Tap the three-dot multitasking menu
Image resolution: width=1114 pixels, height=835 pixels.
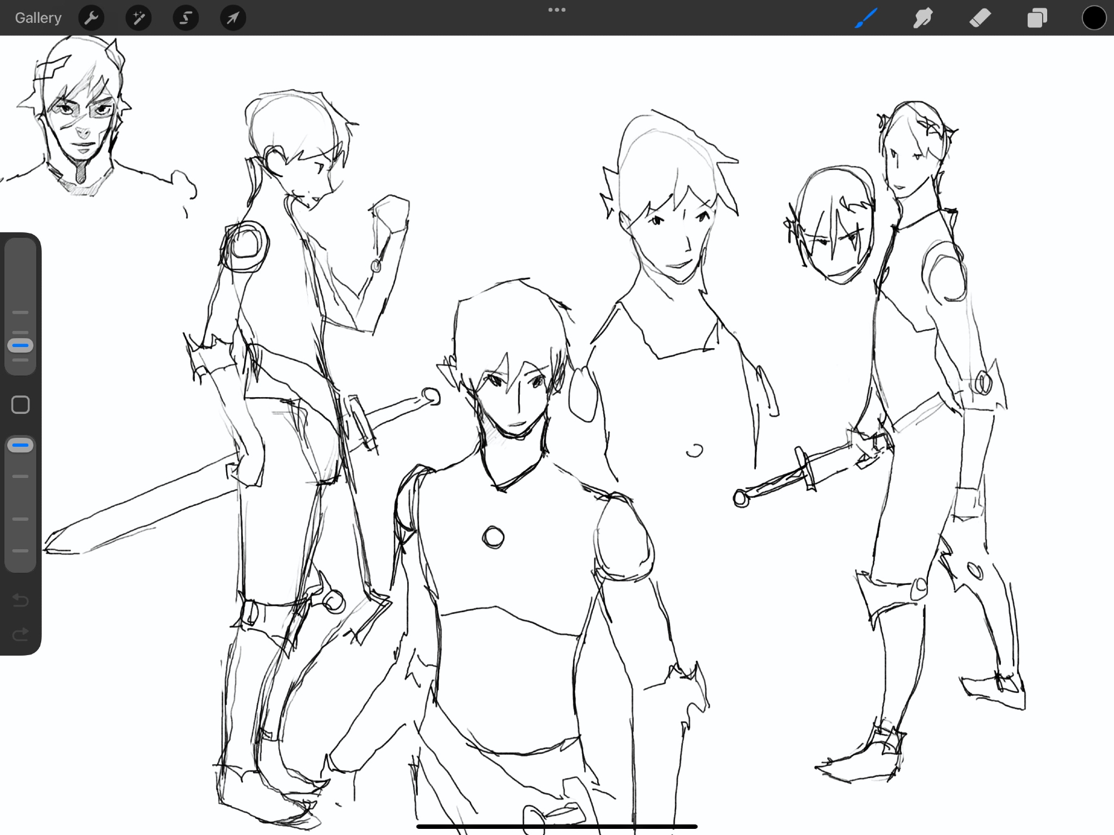point(557,9)
